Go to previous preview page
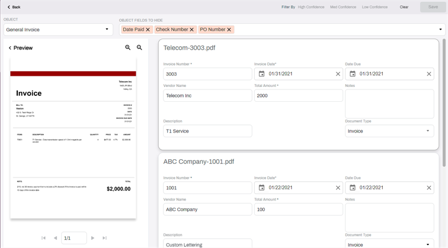Viewport: 448px width, 248px height. (x=56, y=238)
